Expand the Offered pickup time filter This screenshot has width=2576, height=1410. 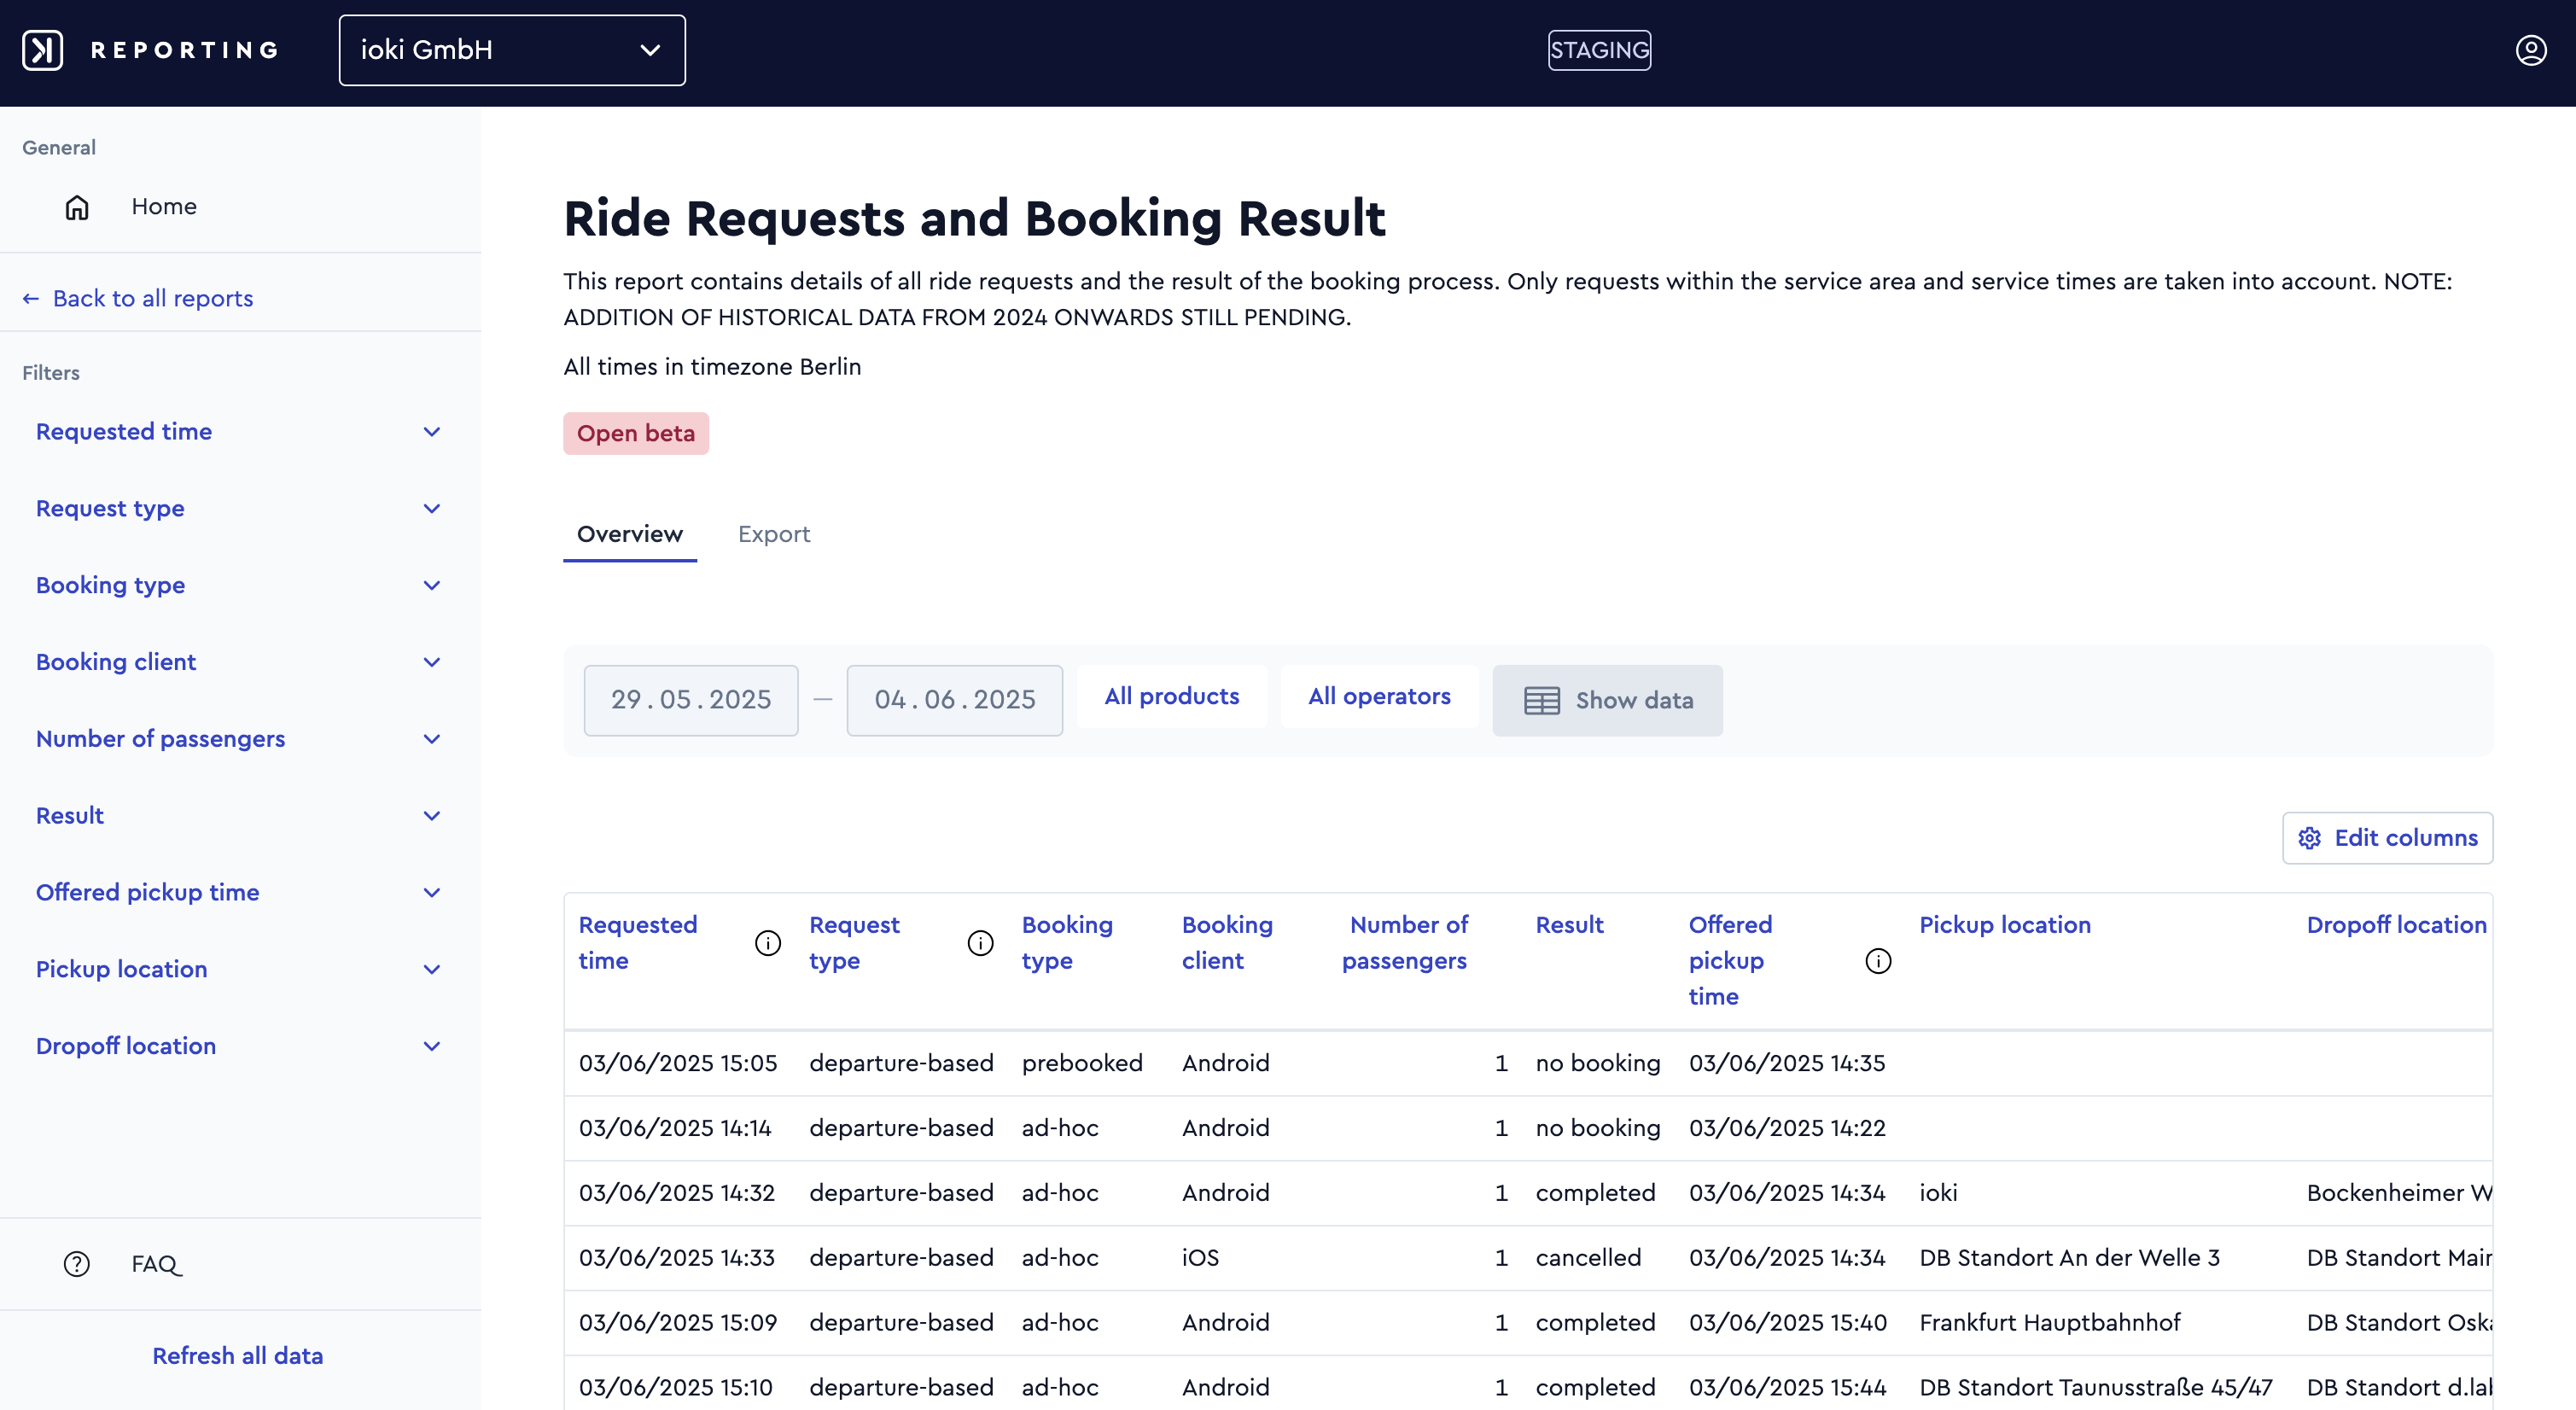(240, 893)
